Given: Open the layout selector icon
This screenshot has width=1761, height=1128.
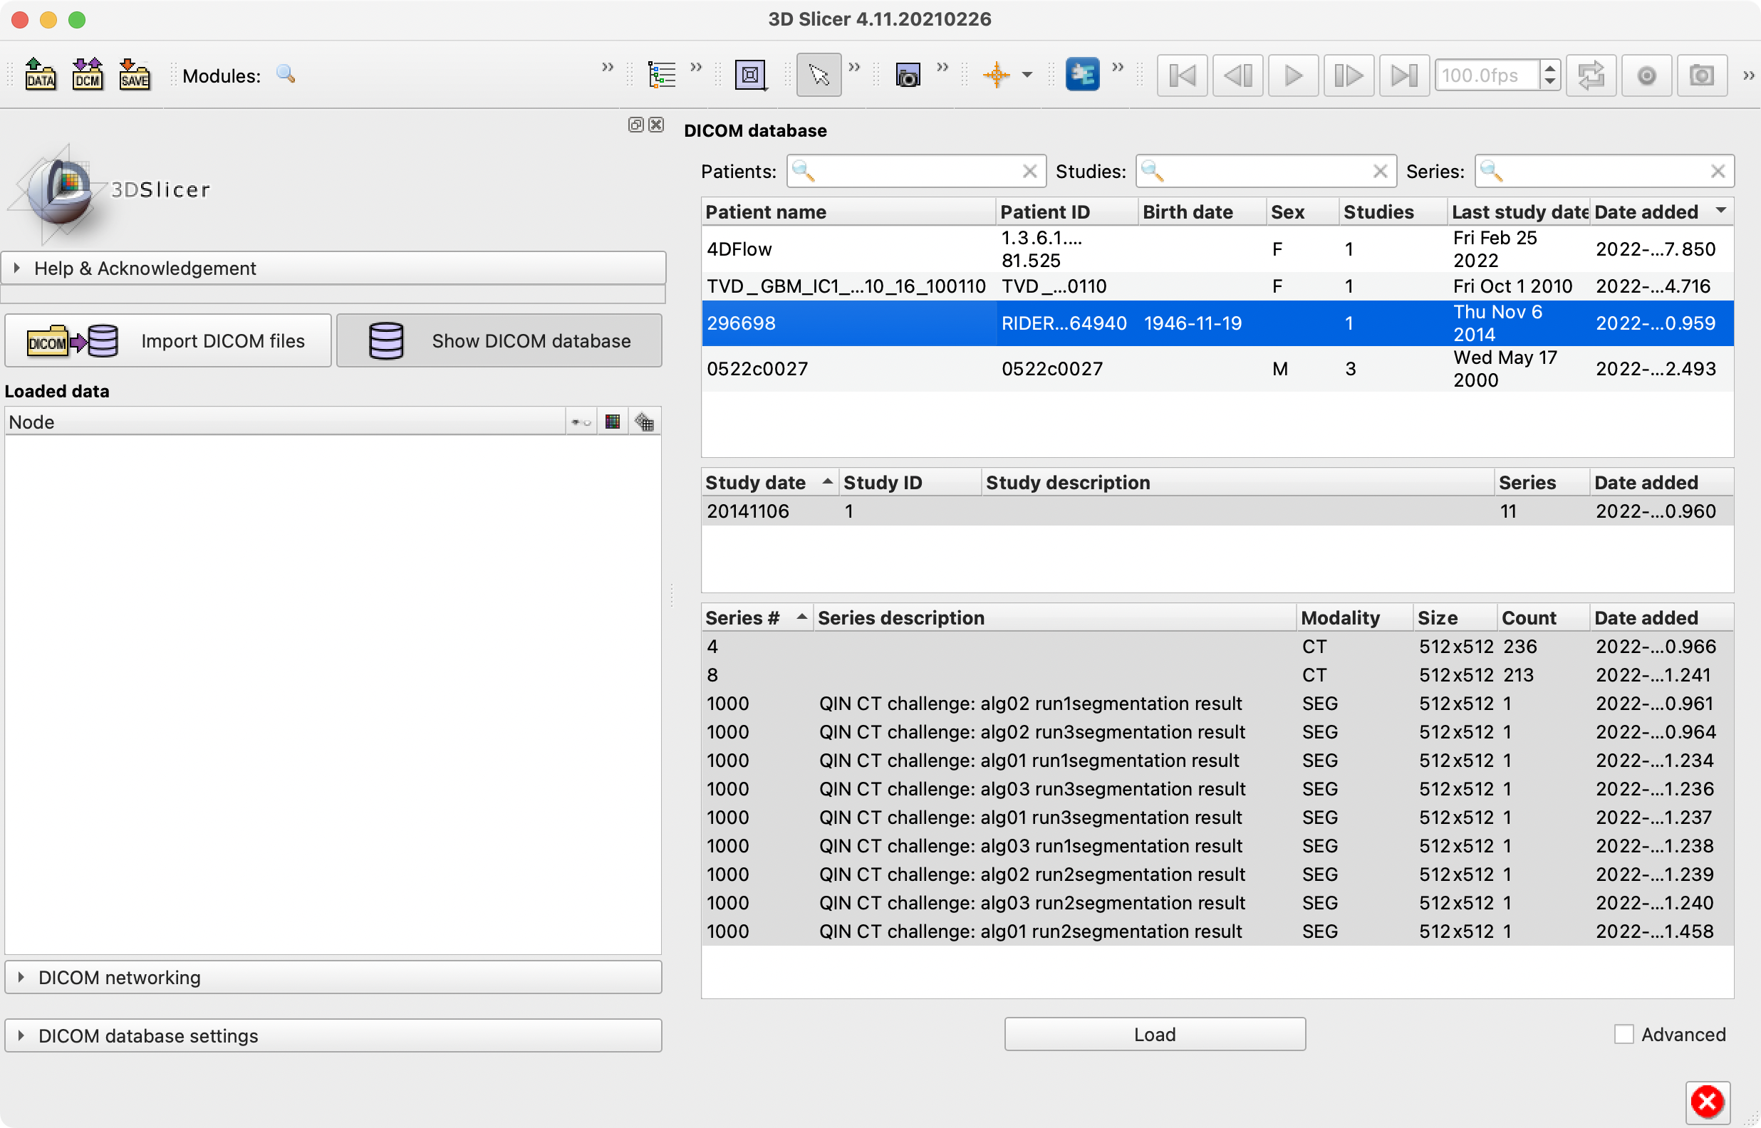Looking at the screenshot, I should coord(752,75).
